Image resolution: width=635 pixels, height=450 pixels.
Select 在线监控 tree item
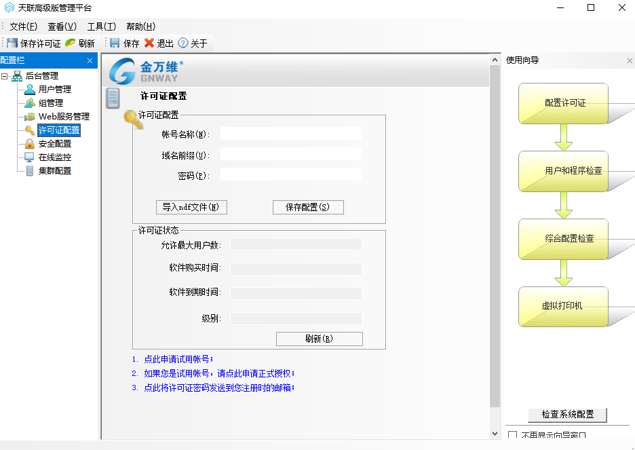tap(55, 157)
